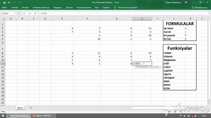Open the Вид ribbon tab
The height and width of the screenshot is (118, 211).
(x=97, y=8)
